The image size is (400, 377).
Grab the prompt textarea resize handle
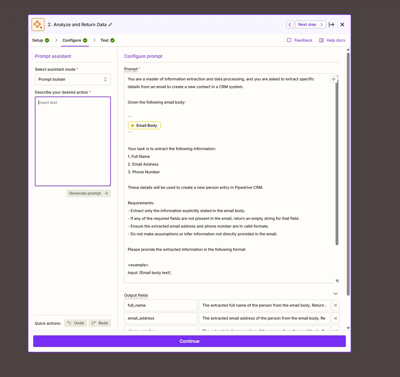point(337,281)
